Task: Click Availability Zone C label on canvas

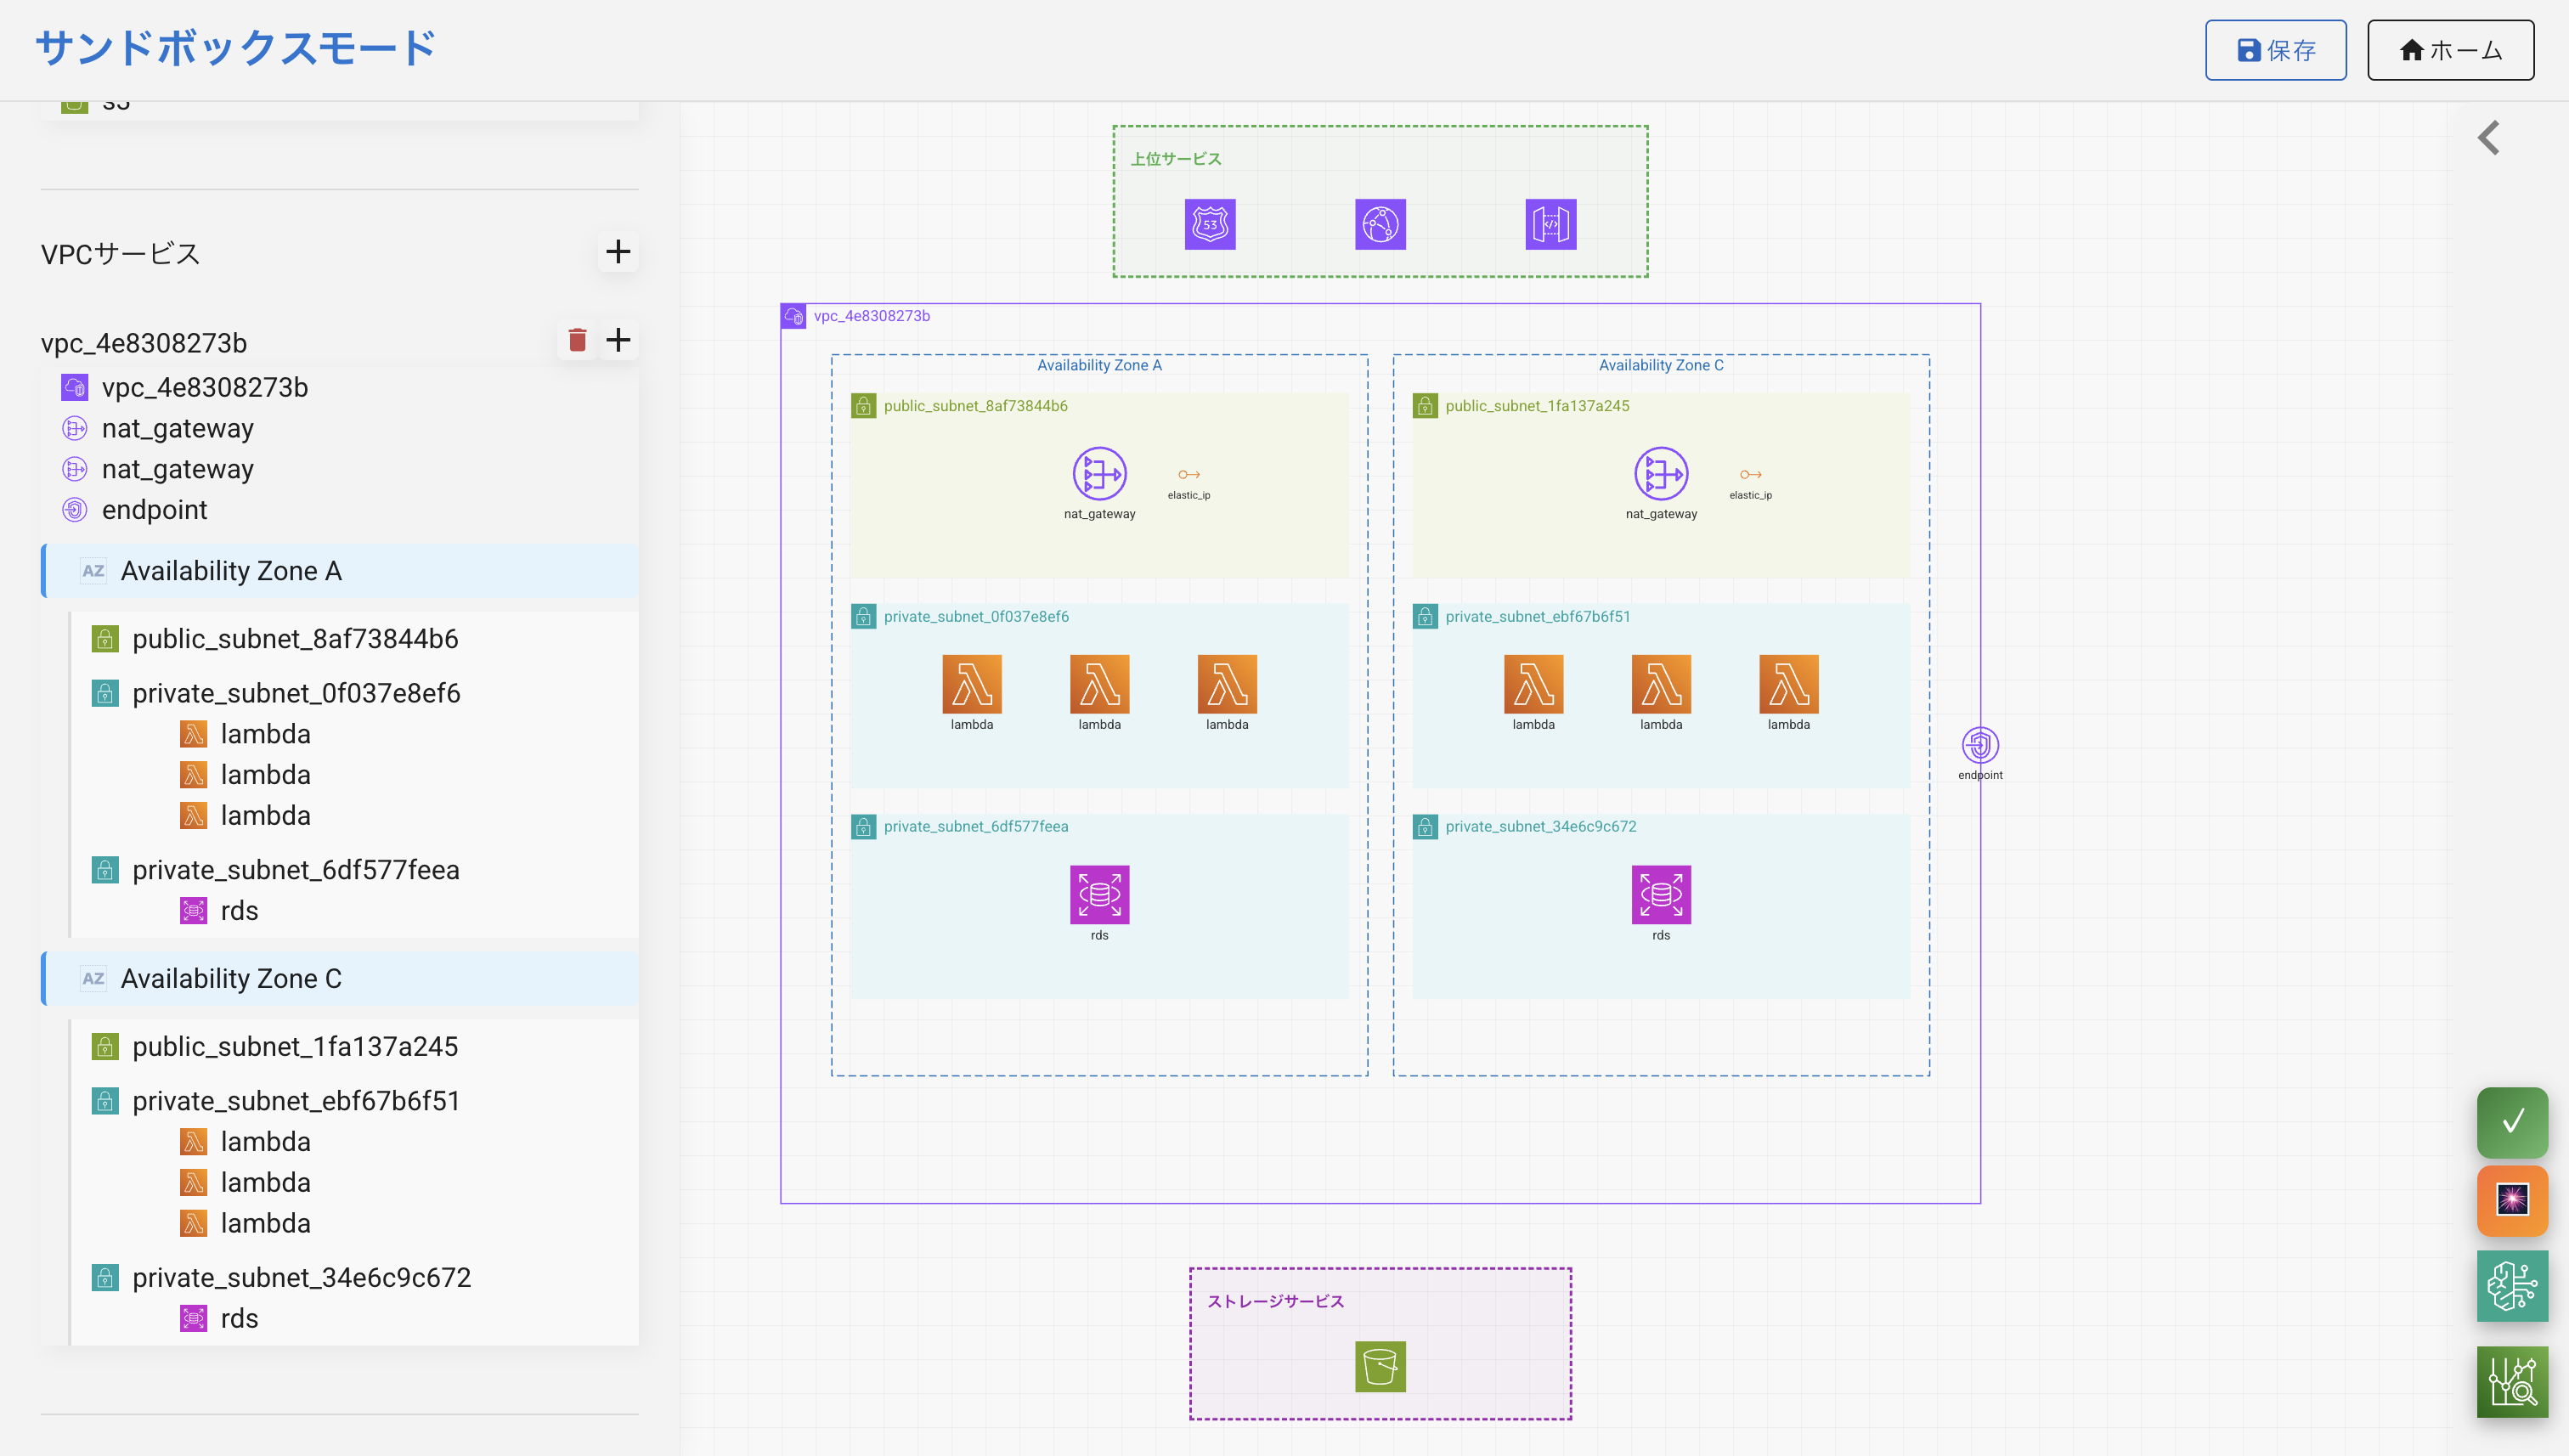Action: (x=1661, y=365)
